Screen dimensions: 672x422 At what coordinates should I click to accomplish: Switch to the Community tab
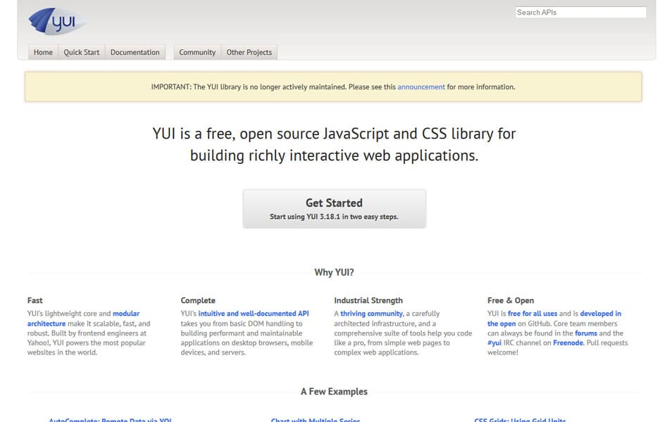tap(197, 52)
